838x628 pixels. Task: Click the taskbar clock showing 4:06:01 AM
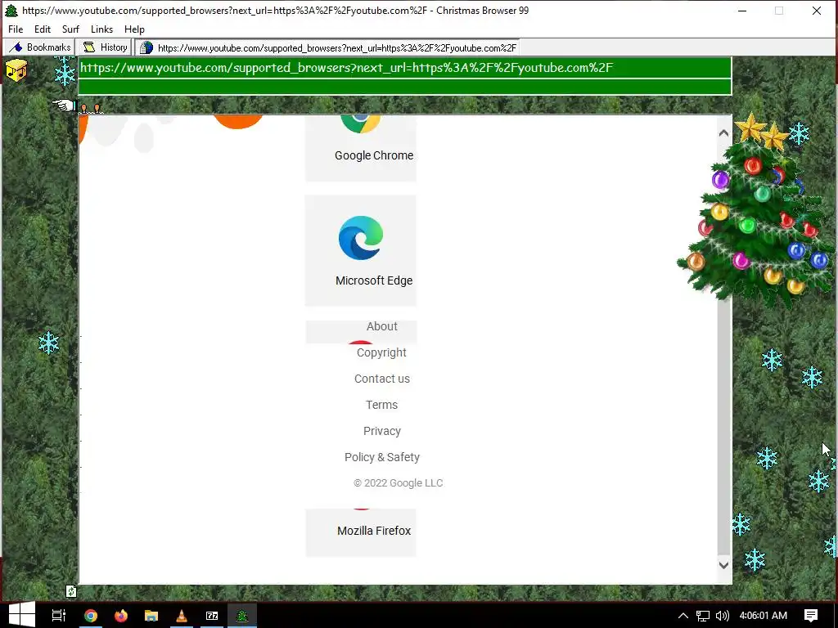(764, 616)
